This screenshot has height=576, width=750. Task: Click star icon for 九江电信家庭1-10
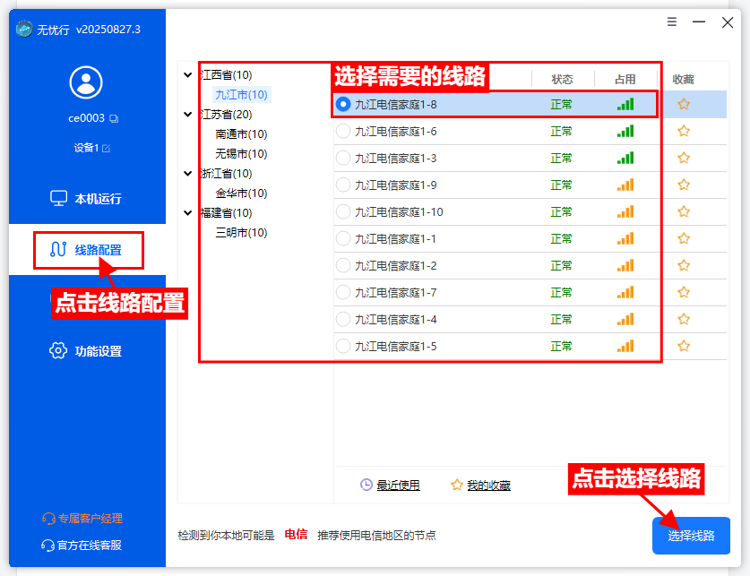[684, 211]
